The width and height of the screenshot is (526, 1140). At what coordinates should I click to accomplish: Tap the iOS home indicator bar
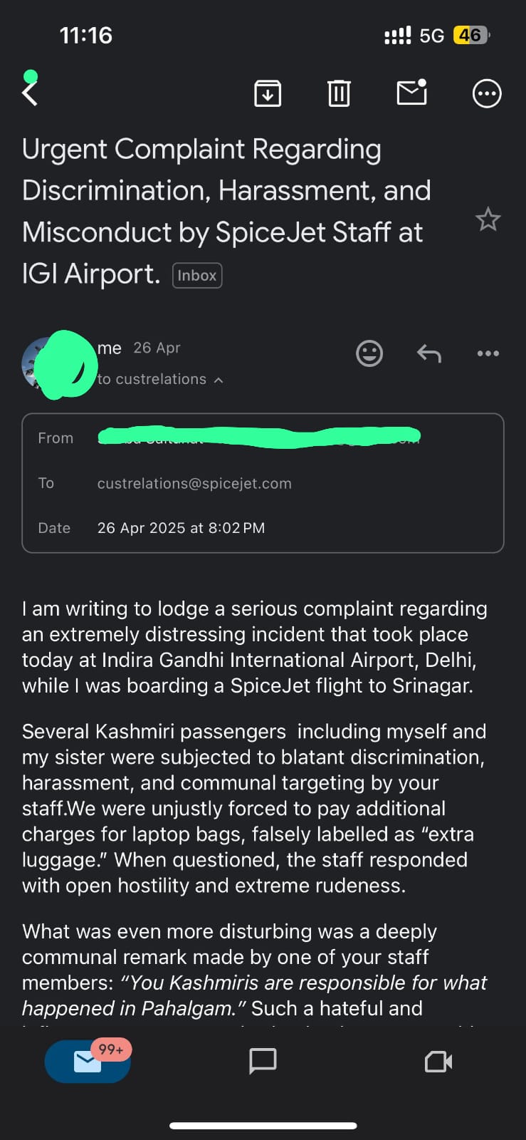click(263, 1126)
